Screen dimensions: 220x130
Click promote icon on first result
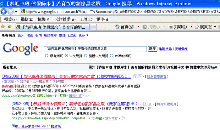(x=135, y=76)
